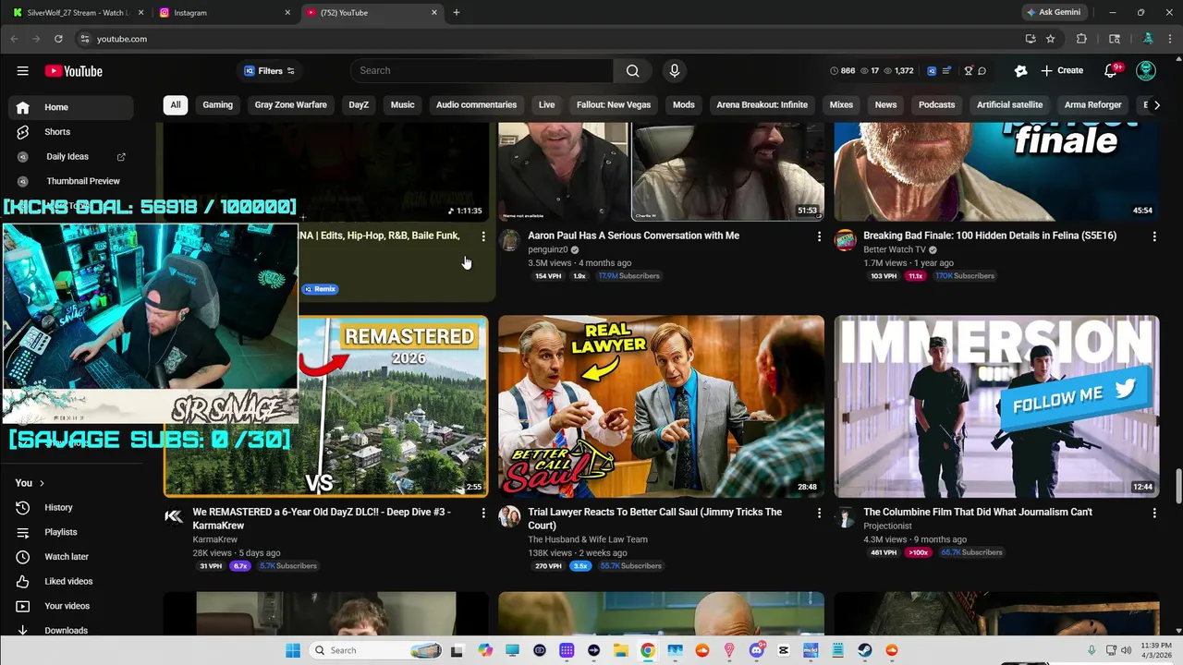The width and height of the screenshot is (1183, 665).
Task: Select the Podcasts chip
Action: [936, 105]
